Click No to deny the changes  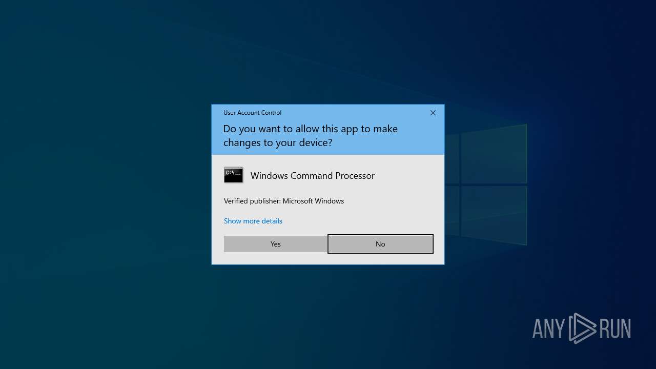pyautogui.click(x=380, y=244)
